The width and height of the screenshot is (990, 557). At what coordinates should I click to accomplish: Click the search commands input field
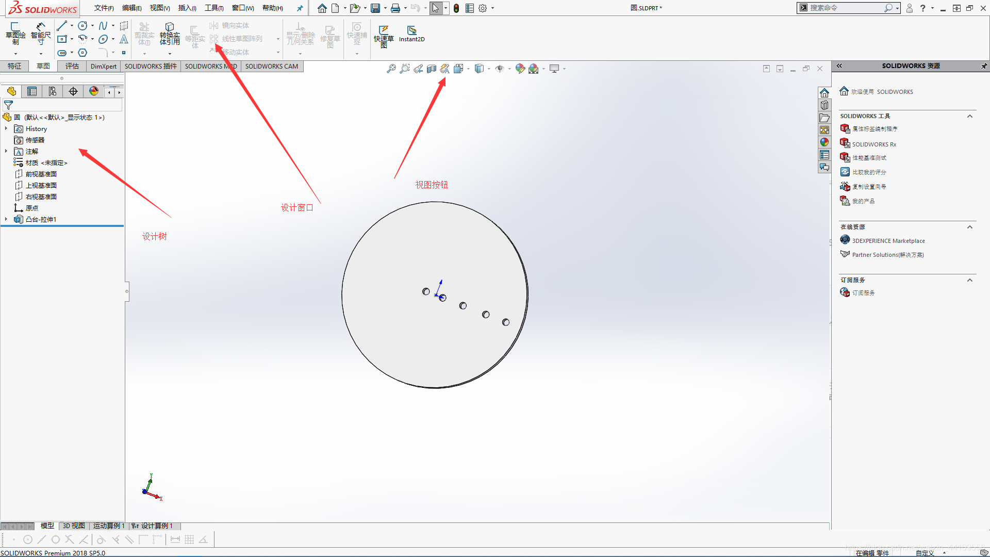click(846, 8)
